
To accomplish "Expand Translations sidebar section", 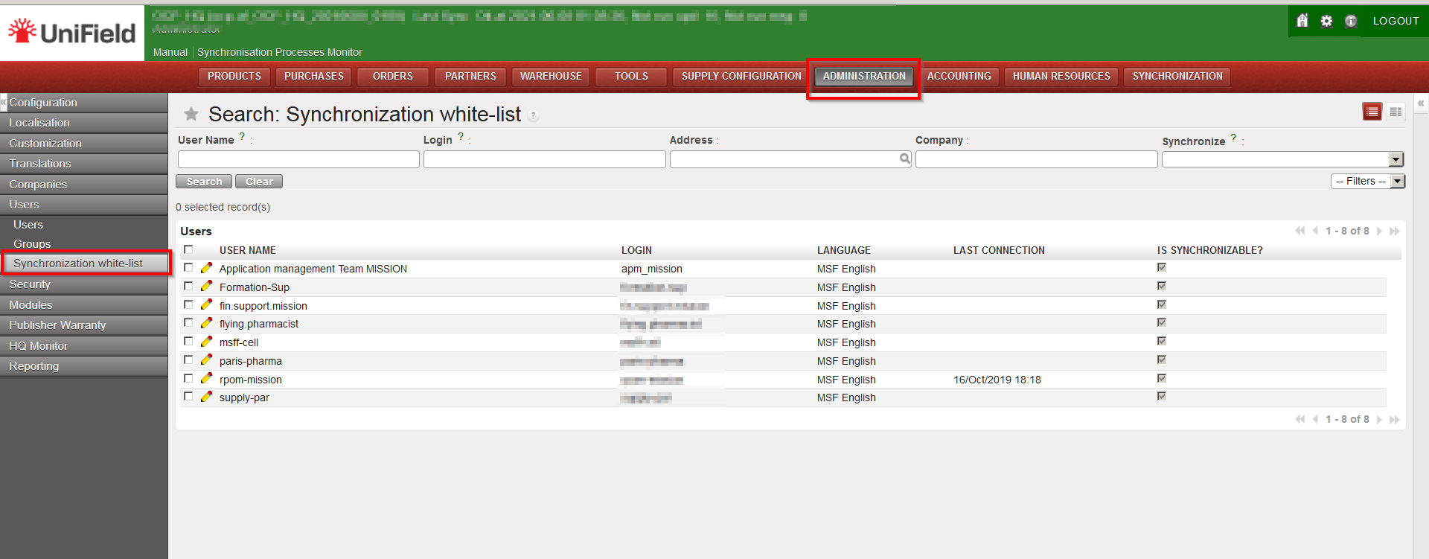I will (83, 164).
